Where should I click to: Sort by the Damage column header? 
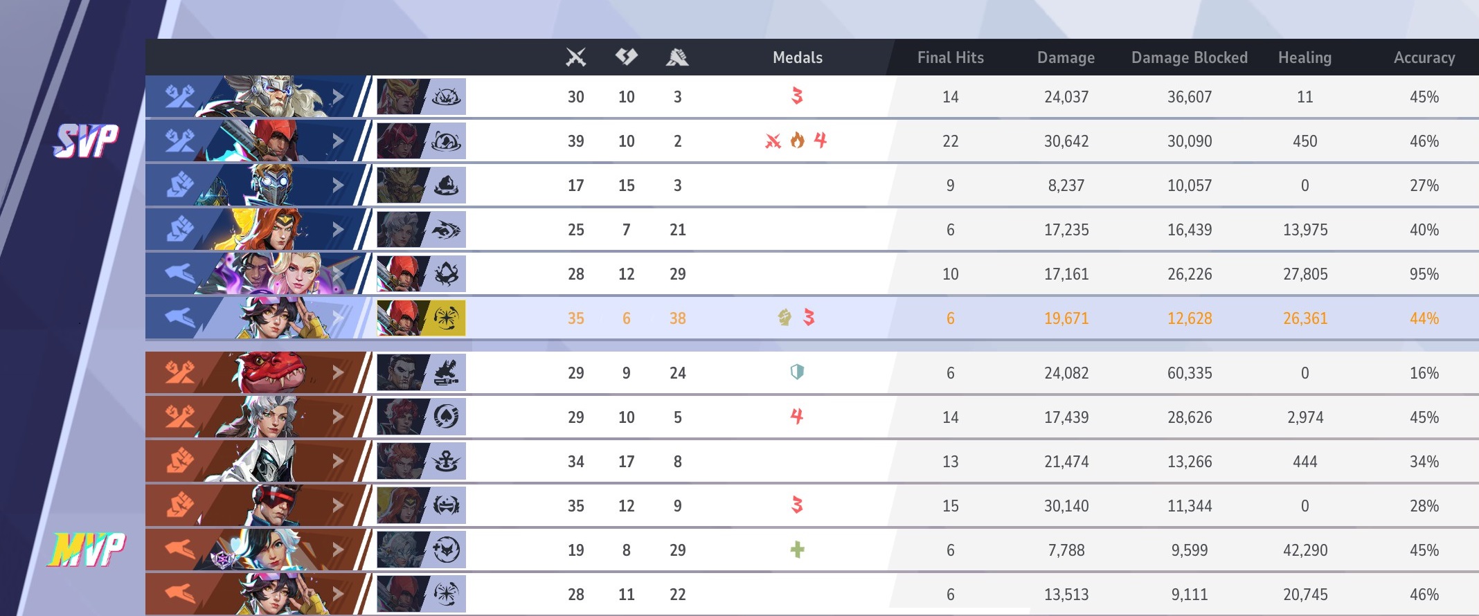(x=1066, y=57)
